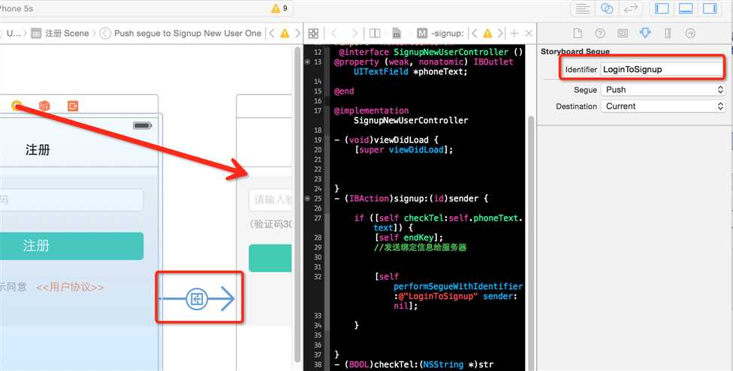Select the 注册 navigation title
The image size is (733, 371).
[x=38, y=150]
